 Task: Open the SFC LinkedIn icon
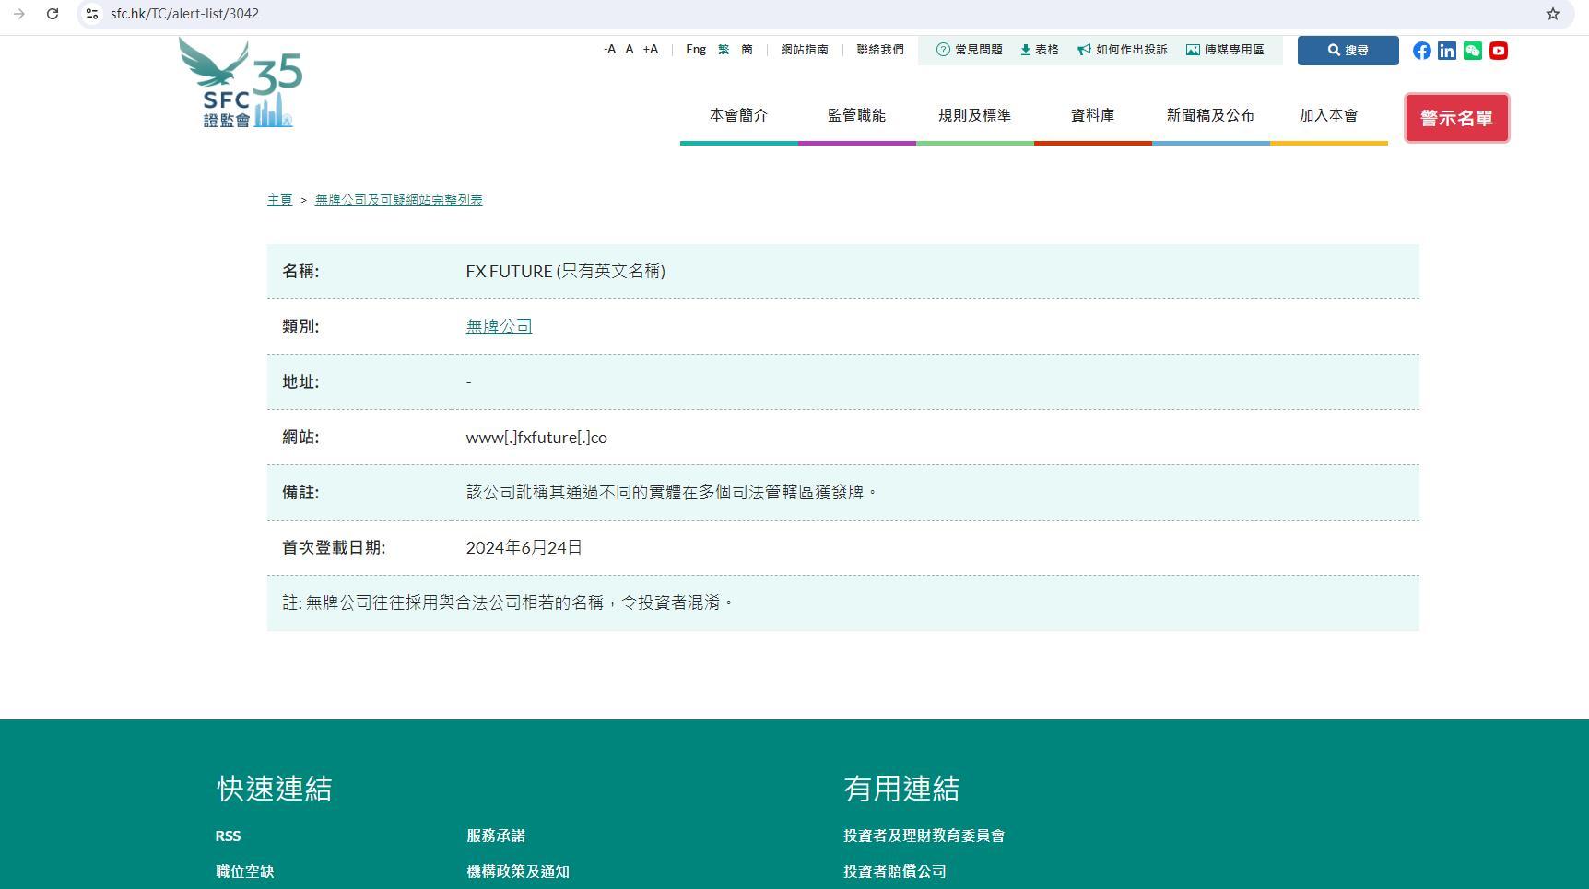click(1447, 51)
